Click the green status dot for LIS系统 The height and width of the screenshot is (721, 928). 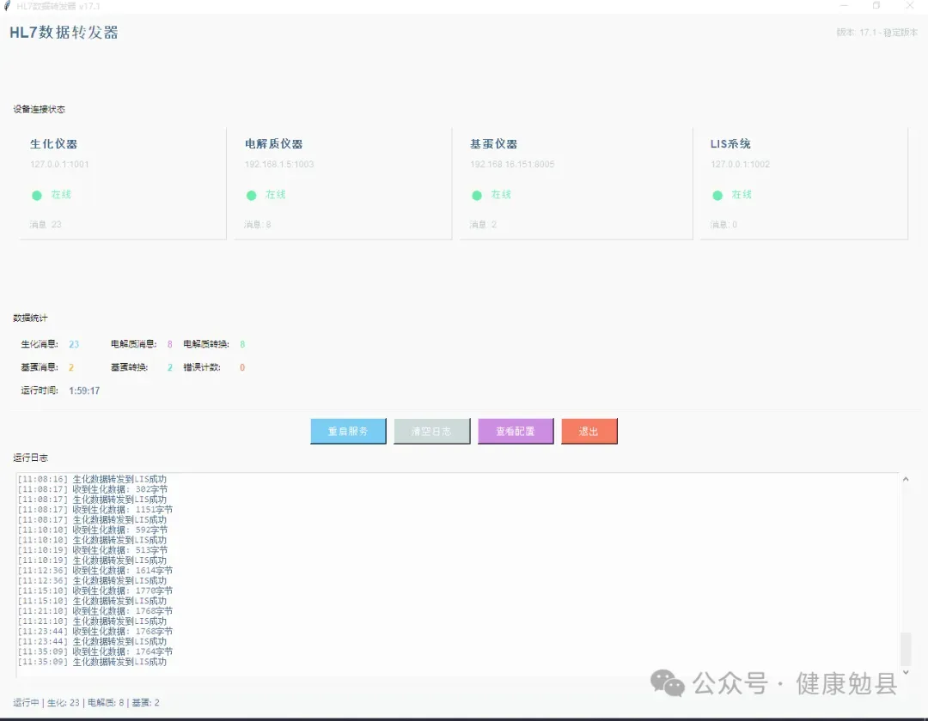(x=717, y=196)
